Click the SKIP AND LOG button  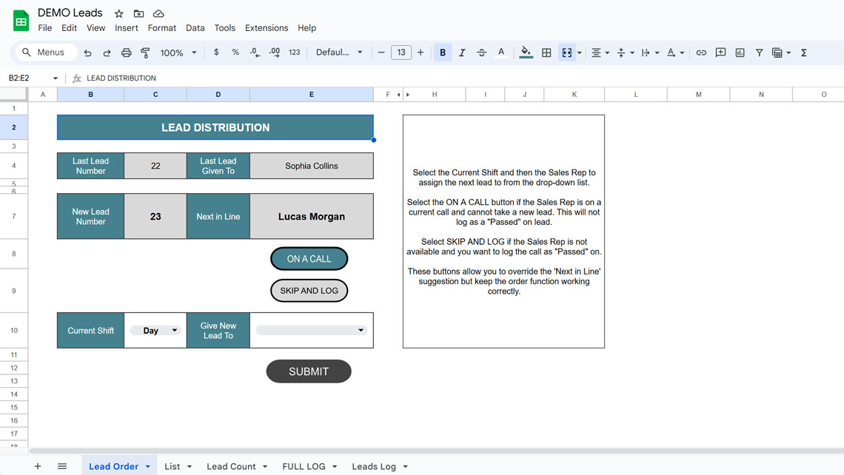click(x=309, y=291)
